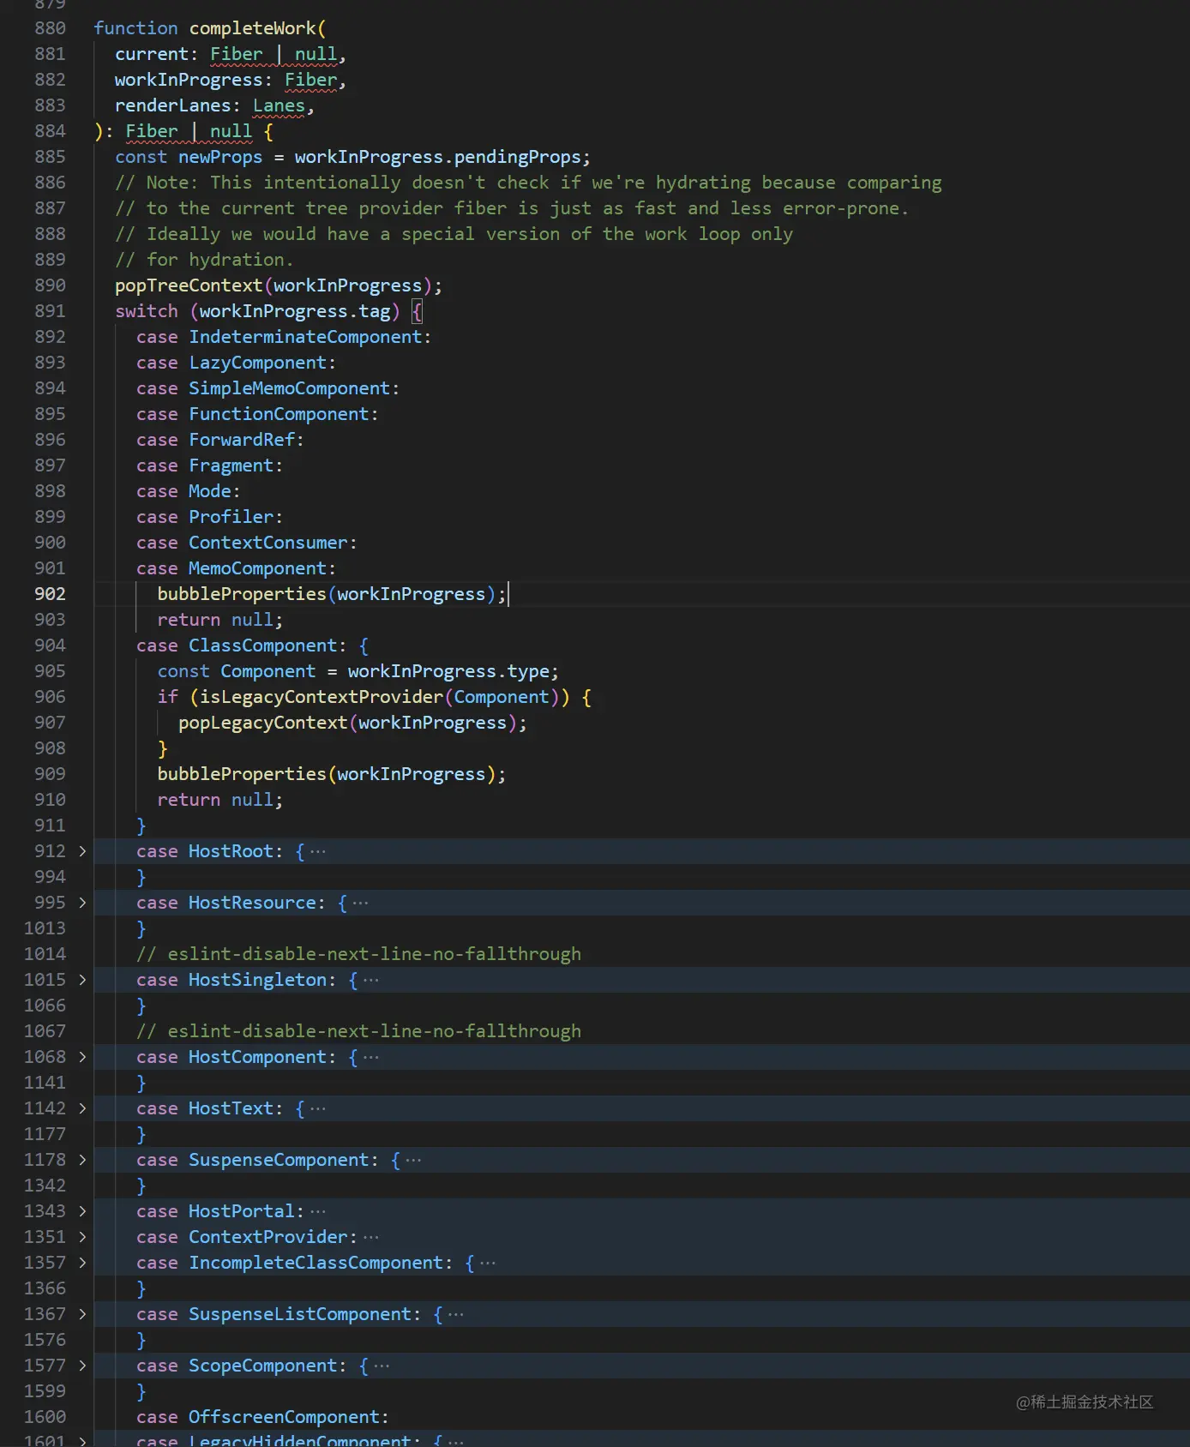
Task: Click the eslint-disable comment on line 1014
Action: (x=358, y=954)
